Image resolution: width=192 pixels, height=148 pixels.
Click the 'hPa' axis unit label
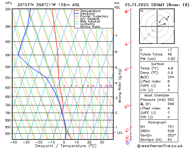(x=9, y=3)
